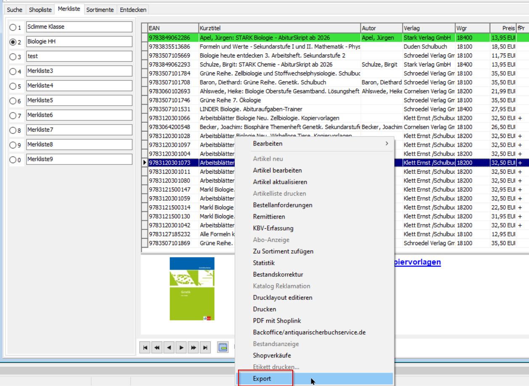Step back several records with double-left arrow
The image size is (529, 386).
[x=157, y=347]
